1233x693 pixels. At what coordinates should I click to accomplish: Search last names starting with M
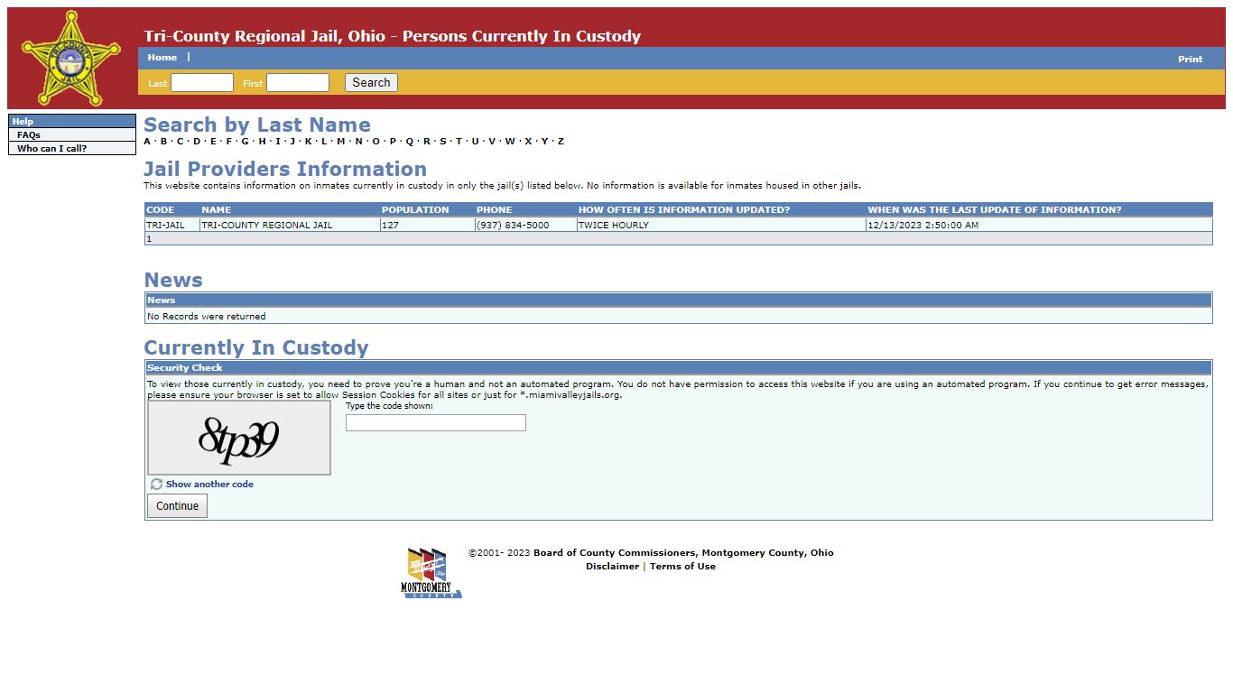click(x=341, y=142)
